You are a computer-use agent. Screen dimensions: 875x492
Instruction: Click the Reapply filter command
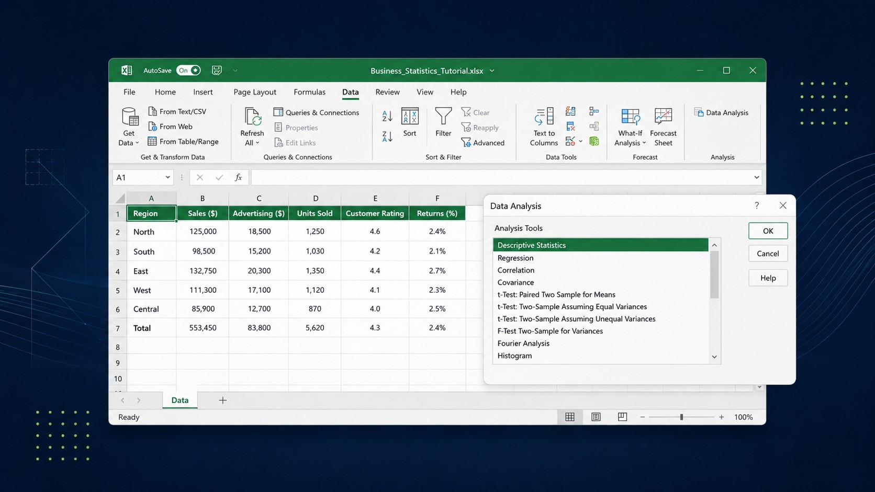point(480,128)
